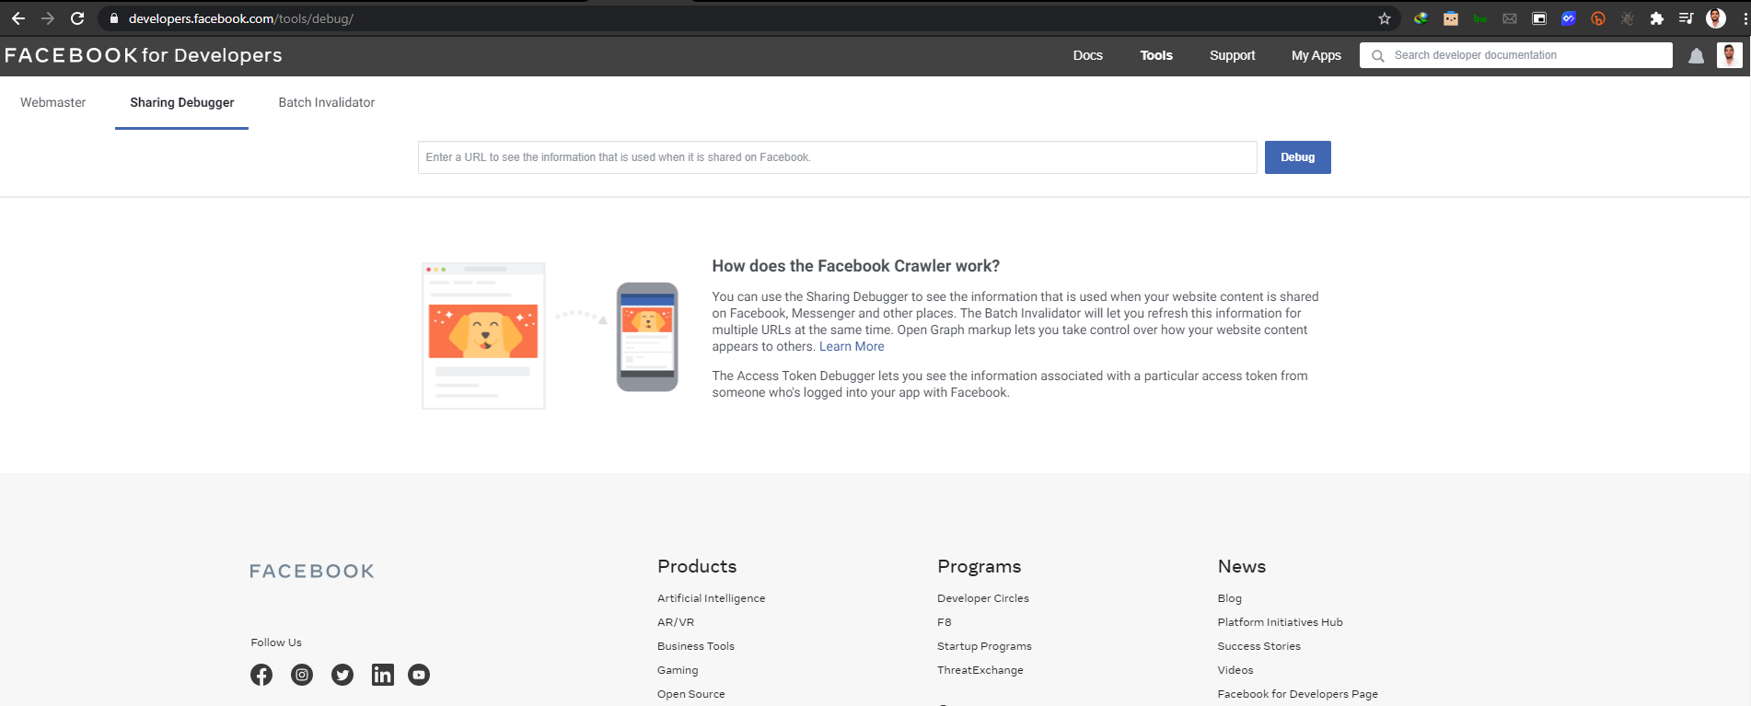Open the Extensions puzzle-piece menu
This screenshot has height=706, width=1751.
[x=1657, y=18]
